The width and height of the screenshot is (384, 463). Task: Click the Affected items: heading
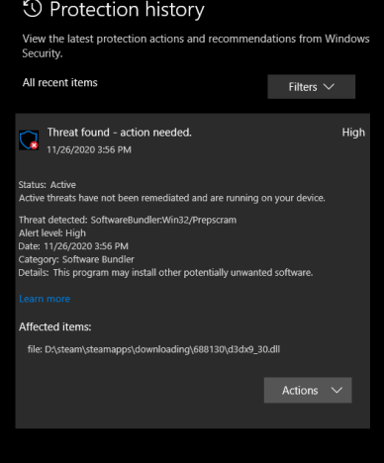[55, 326]
